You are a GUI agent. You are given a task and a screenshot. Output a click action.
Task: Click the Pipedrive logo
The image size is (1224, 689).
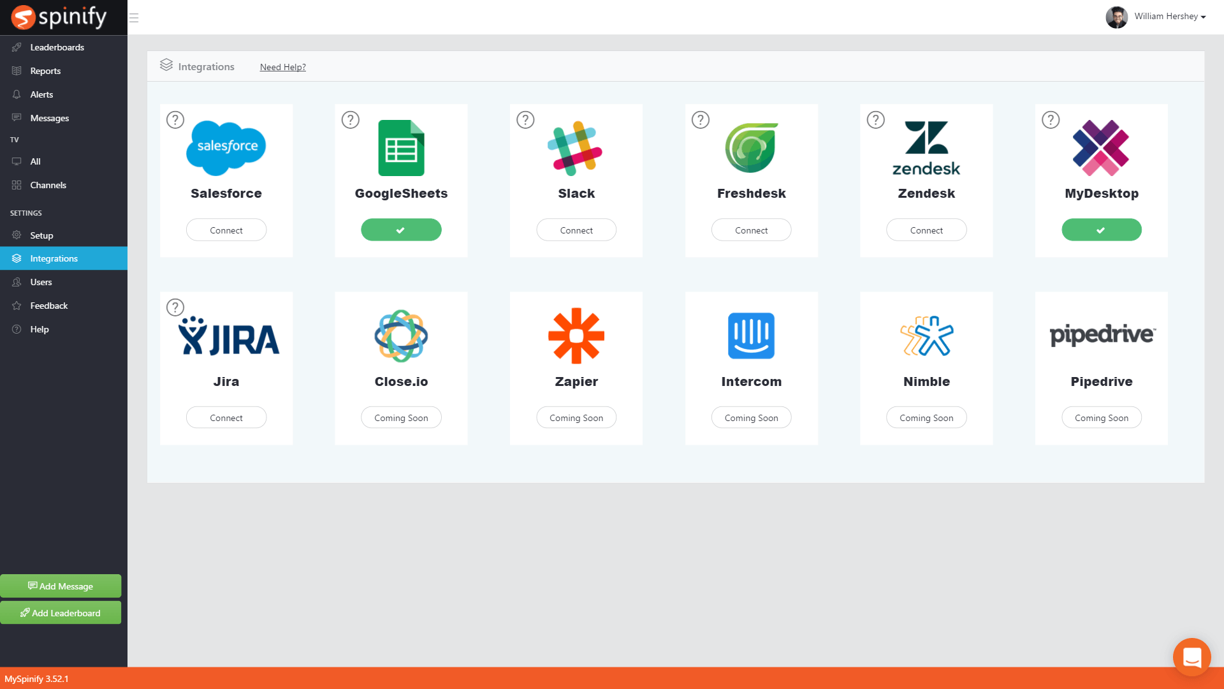[x=1102, y=335]
